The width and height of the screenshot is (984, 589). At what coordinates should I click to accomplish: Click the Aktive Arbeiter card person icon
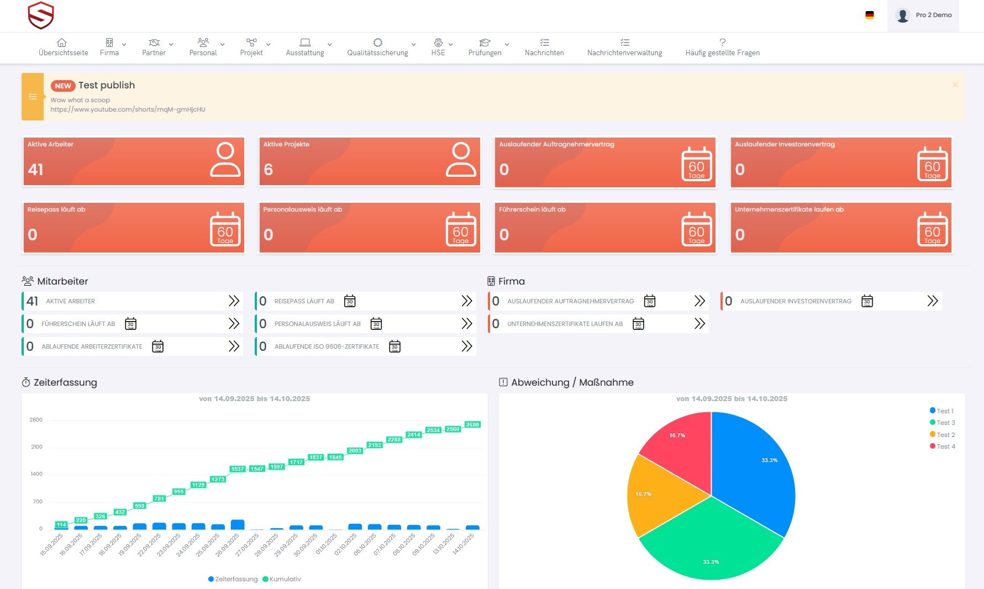(225, 160)
